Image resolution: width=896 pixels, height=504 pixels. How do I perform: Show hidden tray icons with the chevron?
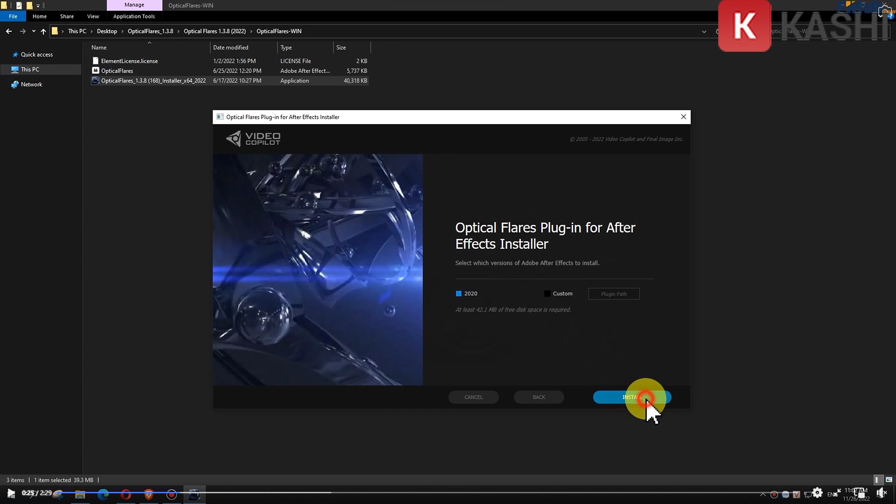763,494
